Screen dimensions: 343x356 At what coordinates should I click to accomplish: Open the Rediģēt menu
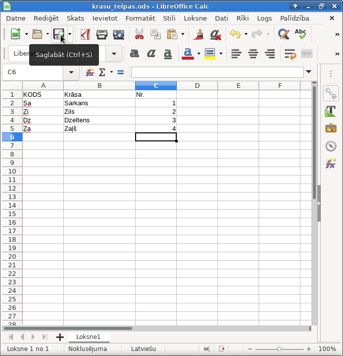point(46,19)
